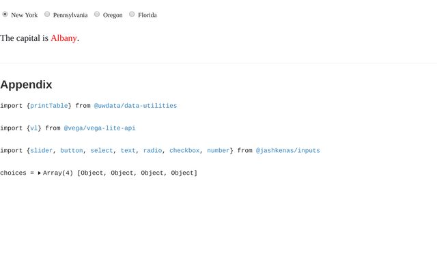Click the vl import identifier
437x273 pixels.
[x=34, y=128]
